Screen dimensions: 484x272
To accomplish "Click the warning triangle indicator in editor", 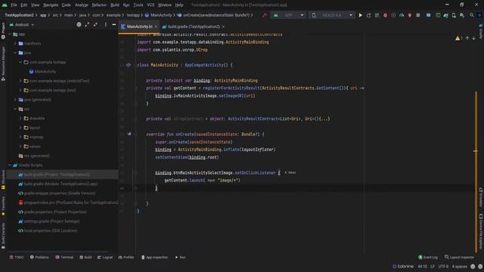I will [458, 39].
